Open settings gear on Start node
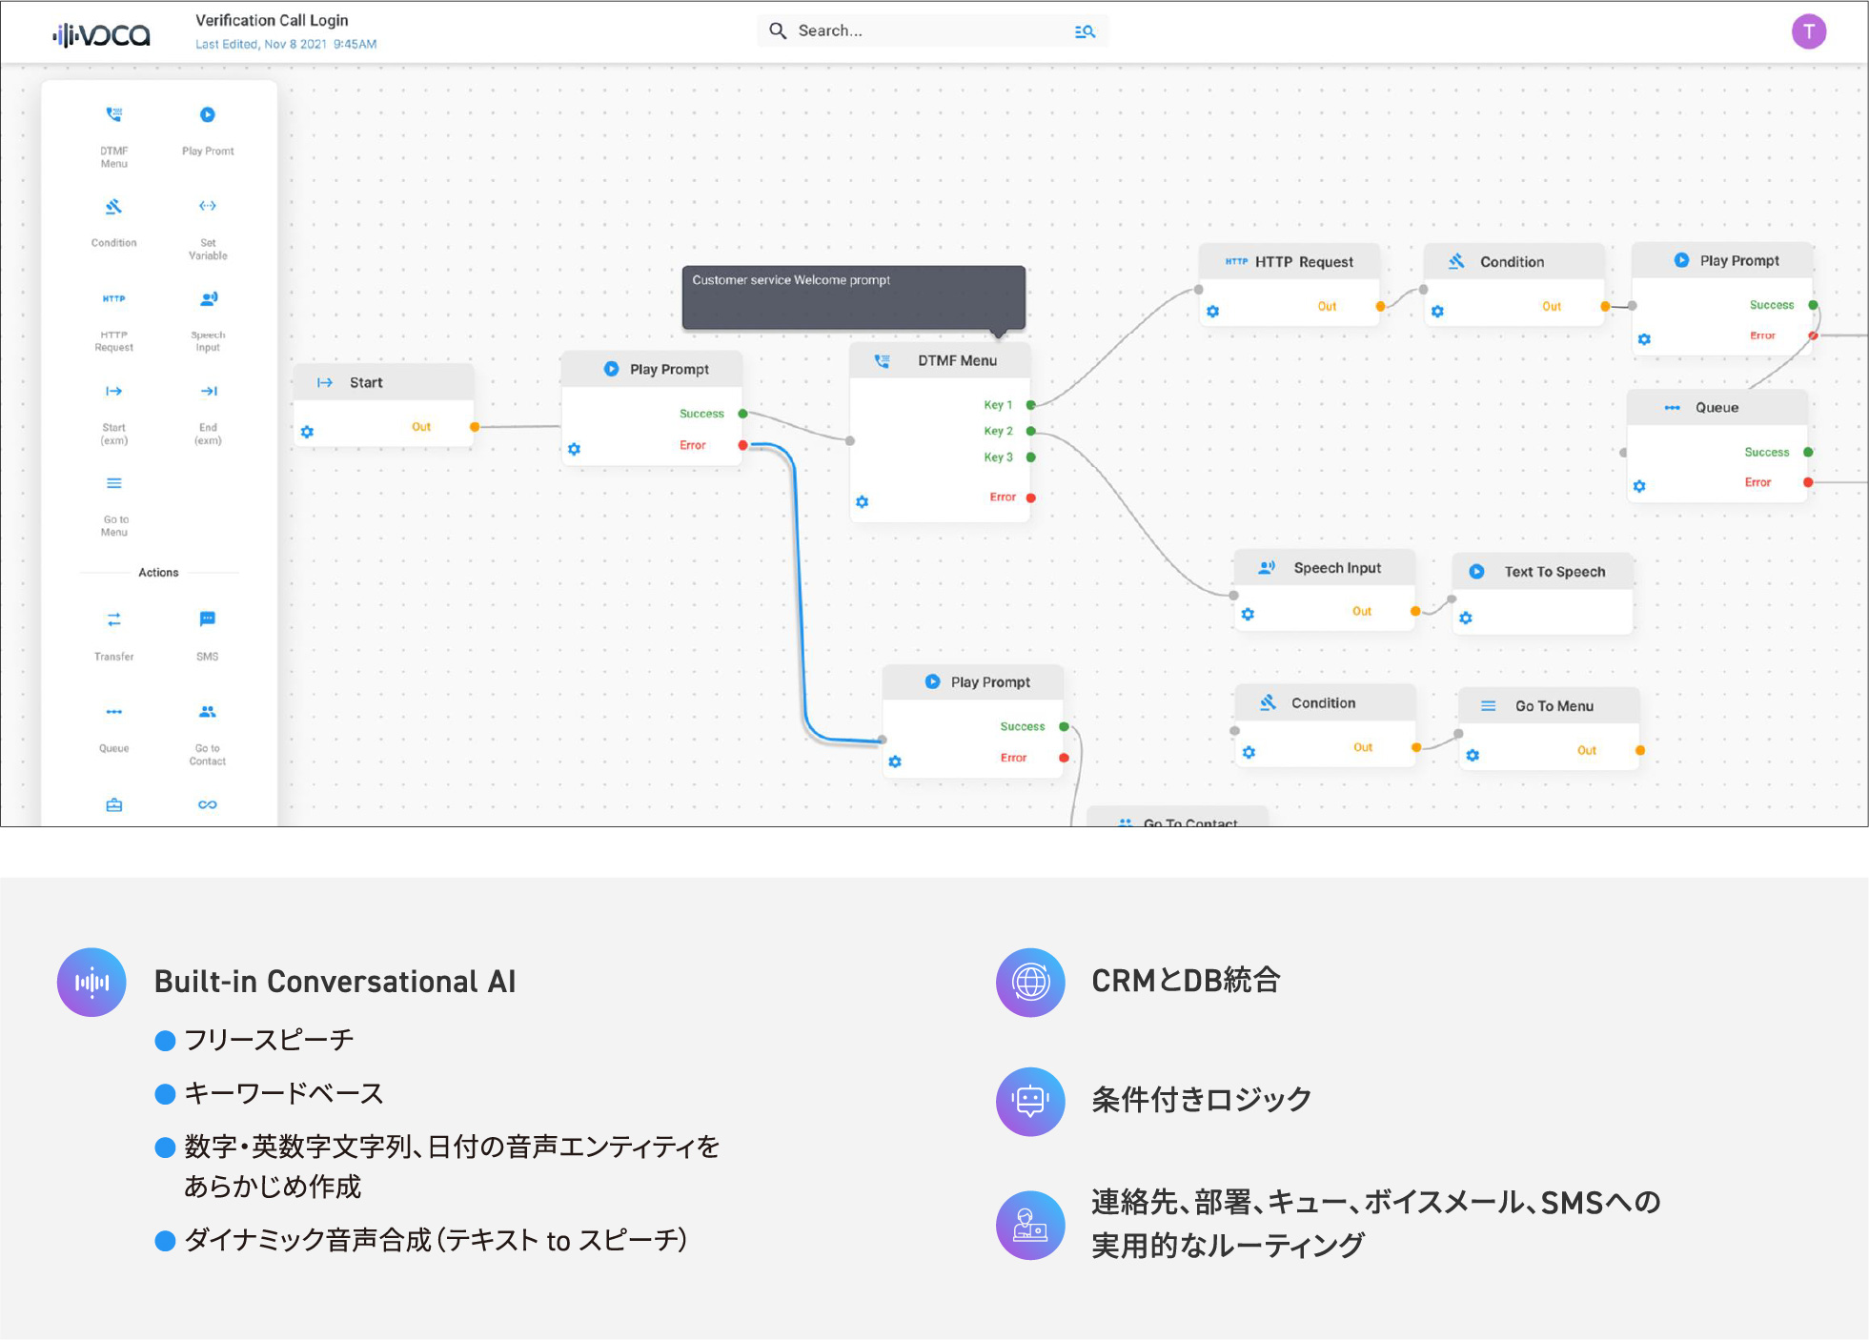 (x=307, y=432)
